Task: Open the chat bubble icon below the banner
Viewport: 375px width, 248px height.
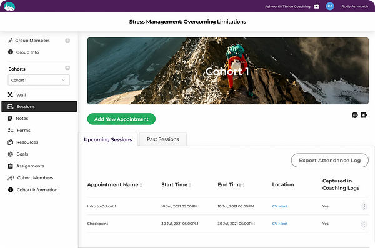Action: tap(354, 116)
